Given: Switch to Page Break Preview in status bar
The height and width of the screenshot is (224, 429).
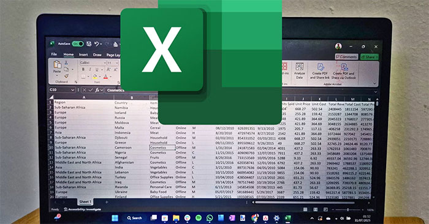Looking at the screenshot, I should point(325,209).
